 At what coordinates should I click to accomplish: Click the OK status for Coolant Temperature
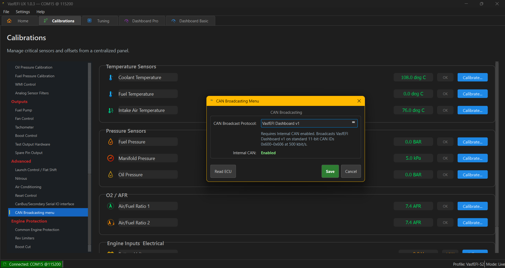[x=445, y=78]
